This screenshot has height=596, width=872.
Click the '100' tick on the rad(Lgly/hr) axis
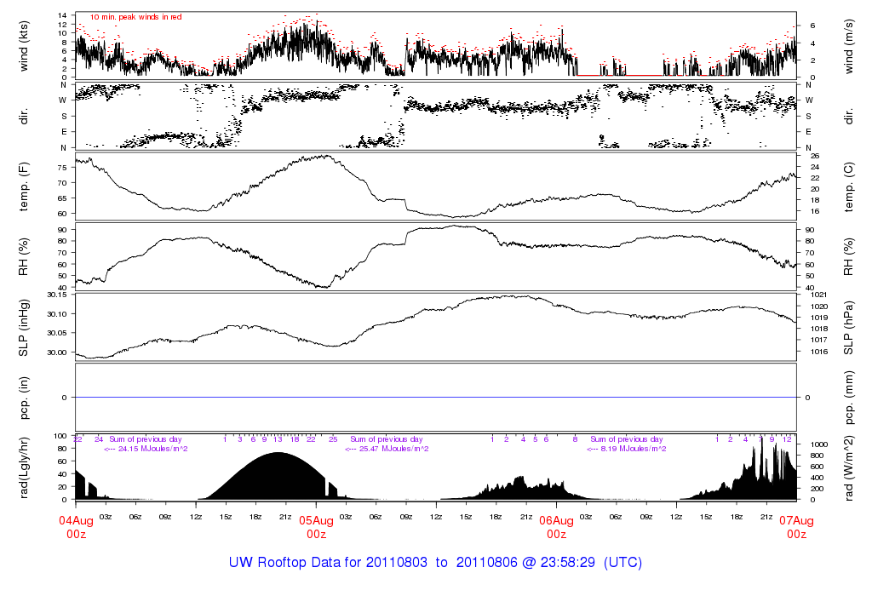tap(60, 436)
